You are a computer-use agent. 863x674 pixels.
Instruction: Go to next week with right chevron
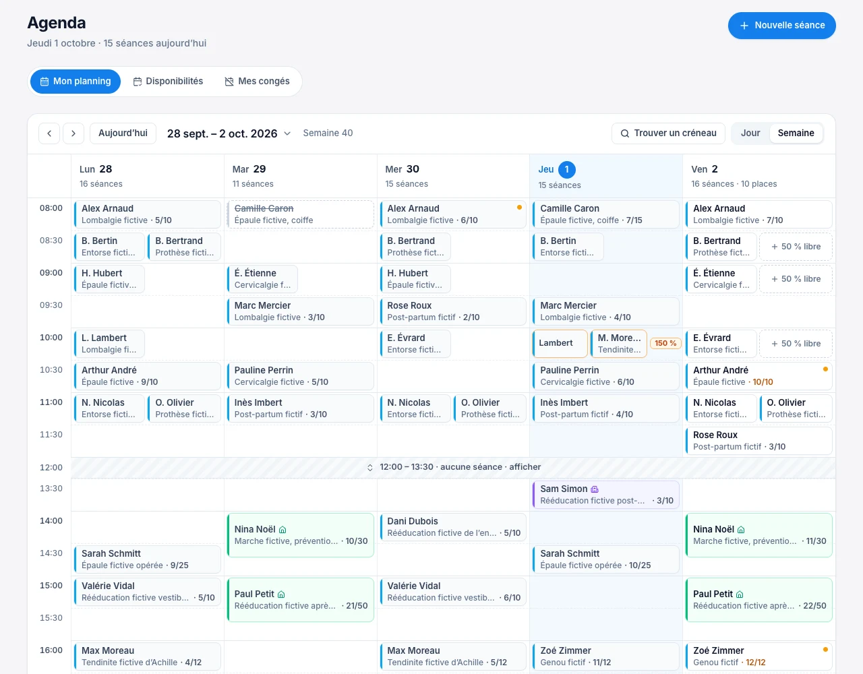click(73, 133)
